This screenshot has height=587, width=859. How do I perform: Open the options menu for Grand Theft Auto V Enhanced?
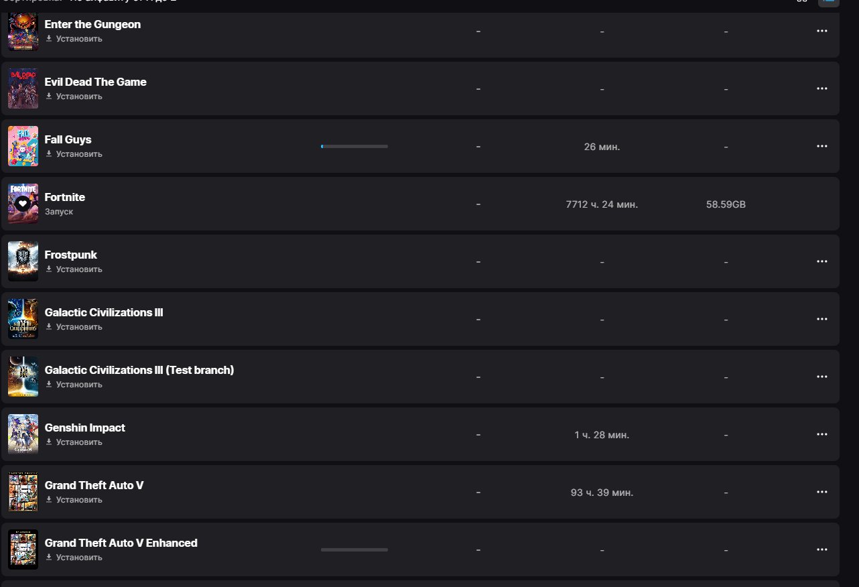pos(822,549)
